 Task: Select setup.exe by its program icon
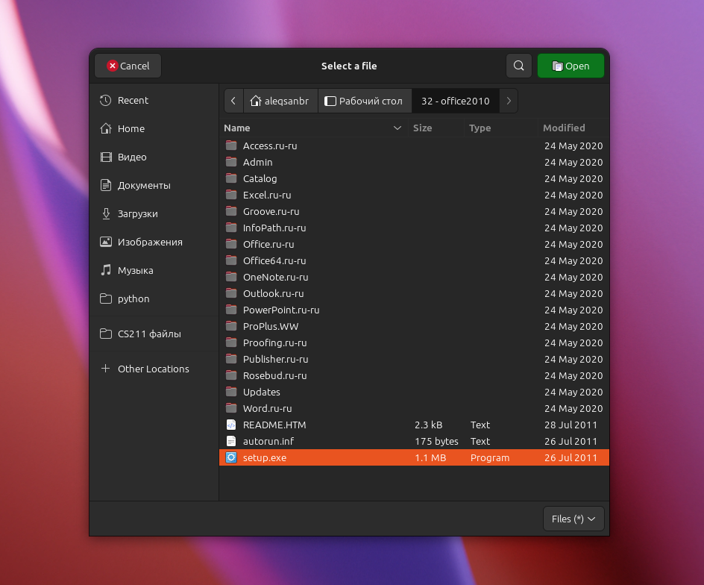[x=231, y=457]
